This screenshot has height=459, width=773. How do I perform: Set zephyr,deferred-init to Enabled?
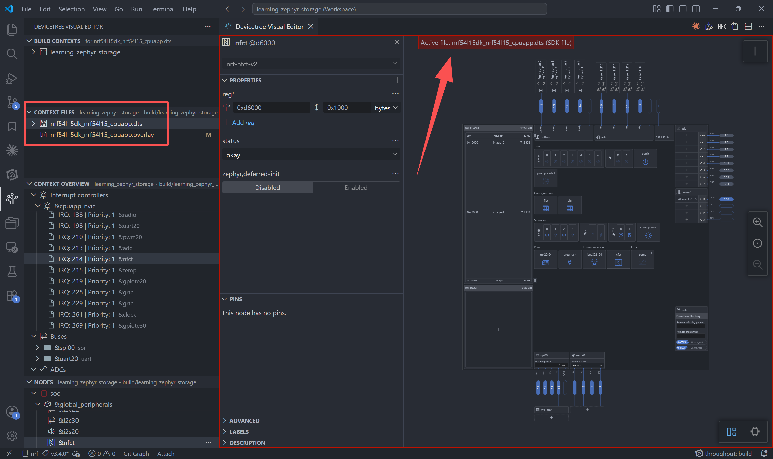click(356, 187)
